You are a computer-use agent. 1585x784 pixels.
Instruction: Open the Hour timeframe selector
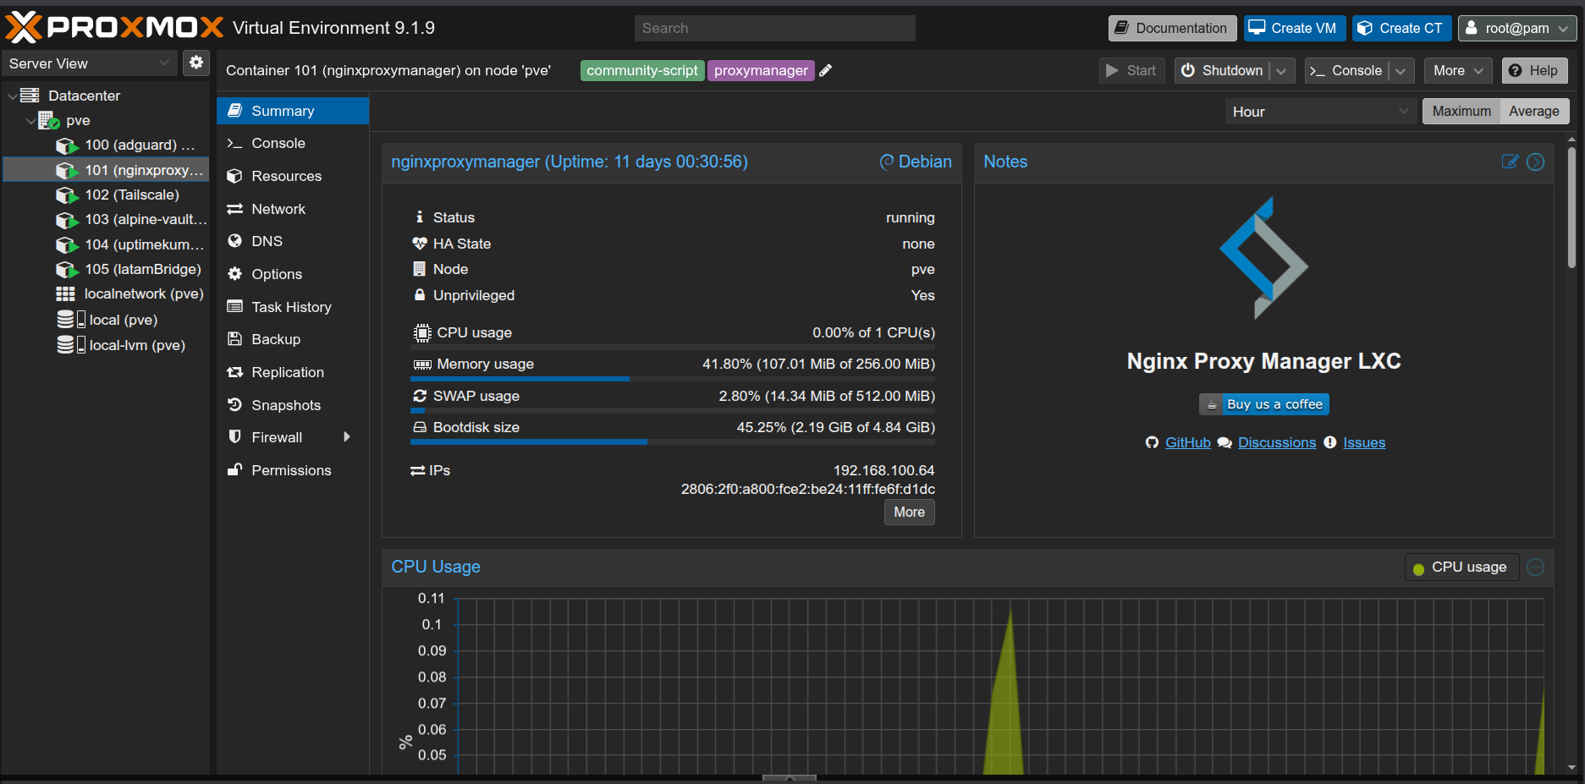click(x=1320, y=112)
